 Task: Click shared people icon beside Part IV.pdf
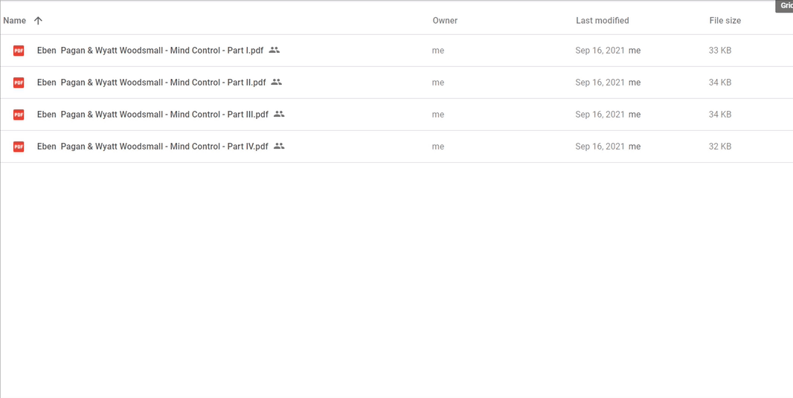[279, 146]
